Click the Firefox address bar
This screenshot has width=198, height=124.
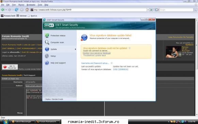click(x=88, y=10)
